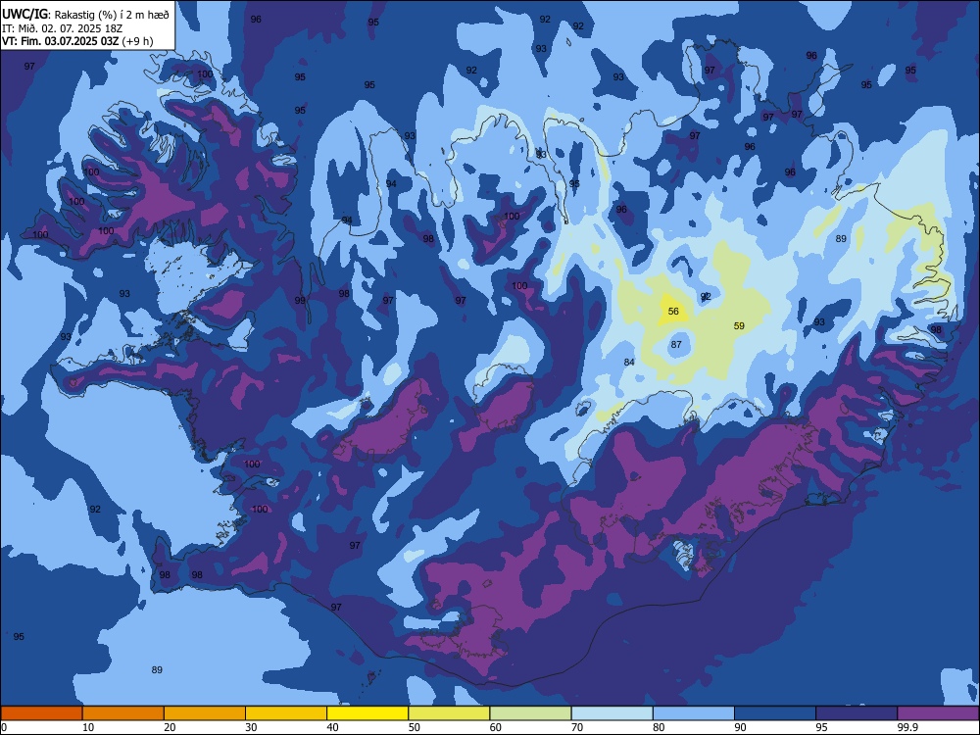This screenshot has height=735, width=980.
Task: Click the '84' humidity value on the map
Action: (x=629, y=362)
